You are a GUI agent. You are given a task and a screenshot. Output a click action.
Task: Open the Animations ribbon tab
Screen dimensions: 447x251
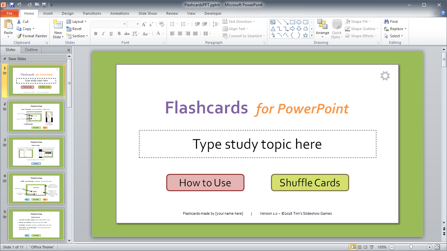click(x=119, y=13)
